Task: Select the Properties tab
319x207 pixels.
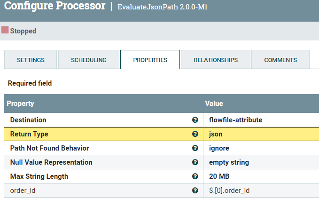Action: (150, 60)
